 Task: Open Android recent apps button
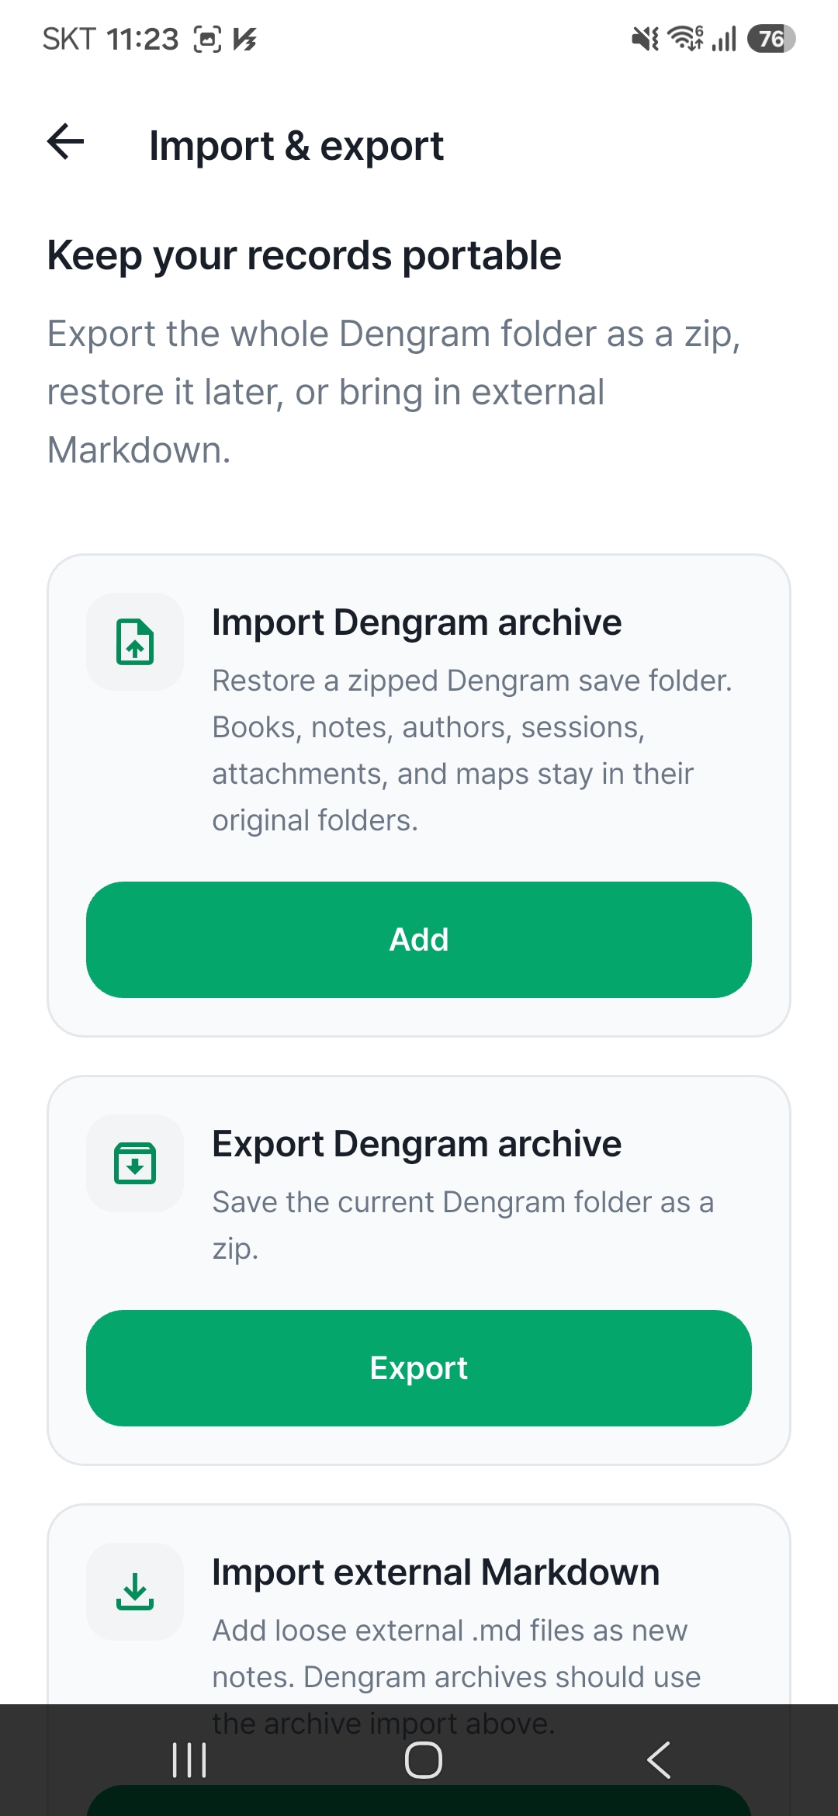point(189,1760)
